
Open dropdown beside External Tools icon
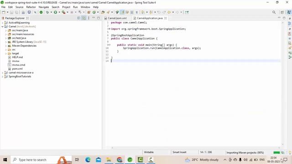(x=67, y=12)
